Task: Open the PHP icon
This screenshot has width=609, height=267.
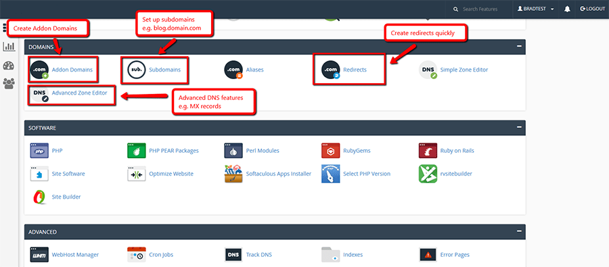Action: (x=39, y=151)
